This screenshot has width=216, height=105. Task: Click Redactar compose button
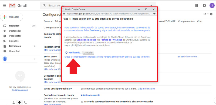click(12, 17)
